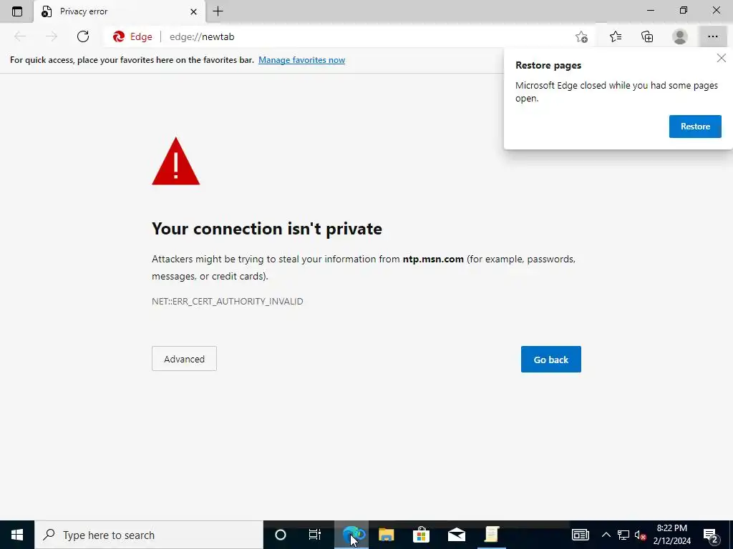Viewport: 733px width, 549px height.
Task: Click the red Edge security indicator
Action: point(132,37)
